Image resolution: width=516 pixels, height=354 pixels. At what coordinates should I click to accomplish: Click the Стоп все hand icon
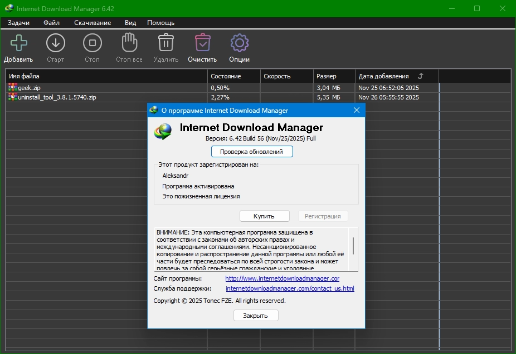click(x=129, y=43)
